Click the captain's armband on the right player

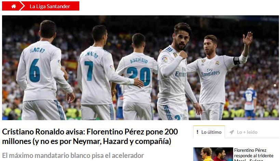click(237, 61)
